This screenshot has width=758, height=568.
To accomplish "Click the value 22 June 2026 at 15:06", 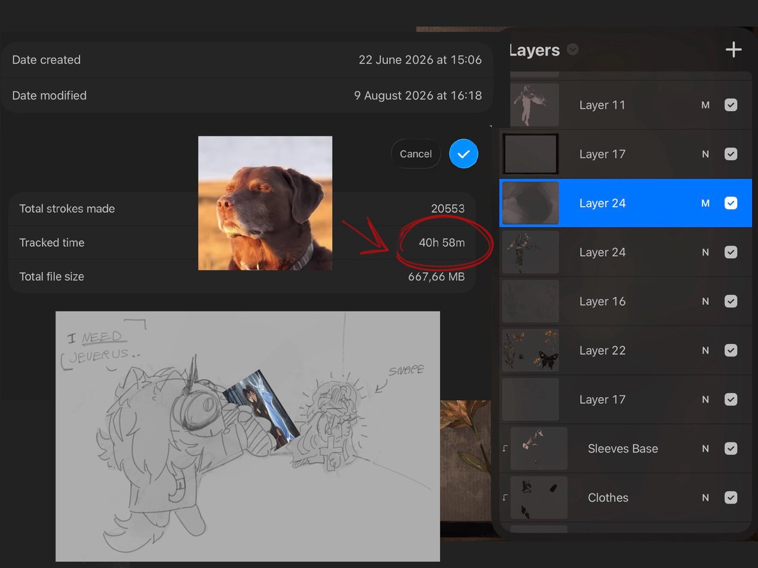I will pos(420,60).
